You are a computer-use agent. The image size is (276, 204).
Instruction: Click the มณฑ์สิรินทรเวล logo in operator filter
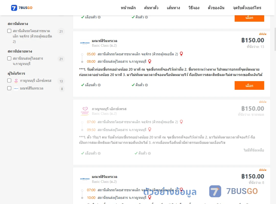pyautogui.click(x=16, y=88)
